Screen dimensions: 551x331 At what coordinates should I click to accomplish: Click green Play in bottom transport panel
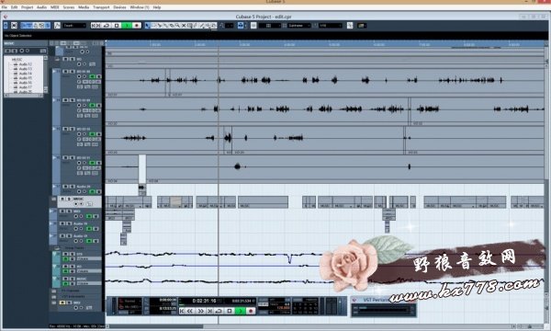pos(241,311)
